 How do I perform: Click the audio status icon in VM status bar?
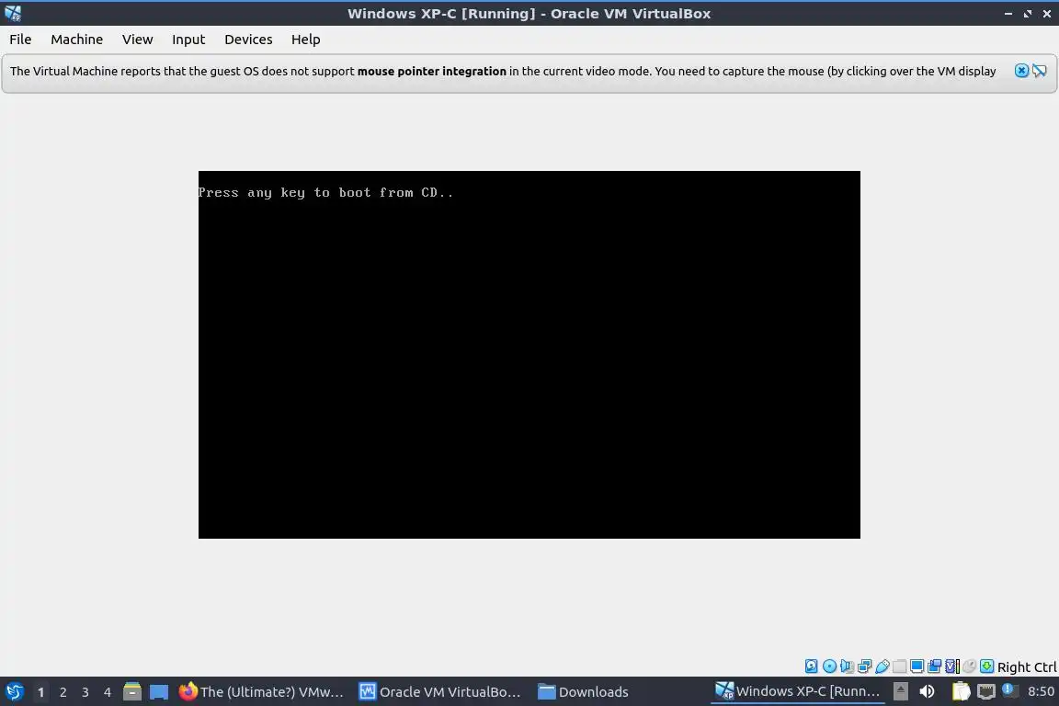coord(847,666)
